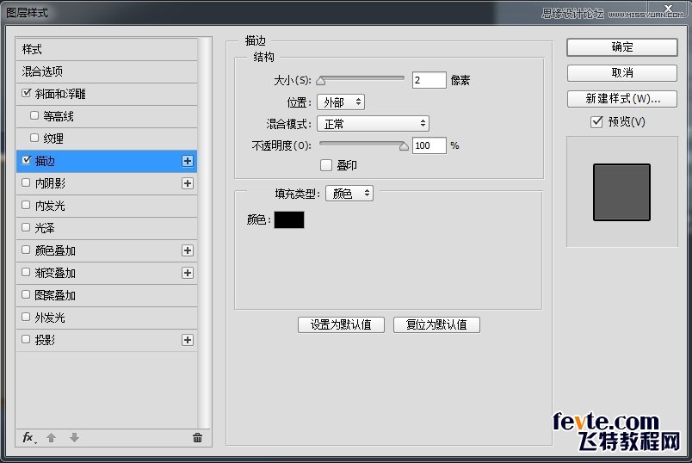The height and width of the screenshot is (463, 692).
Task: Select the 混合选项 entry
Action: [107, 71]
